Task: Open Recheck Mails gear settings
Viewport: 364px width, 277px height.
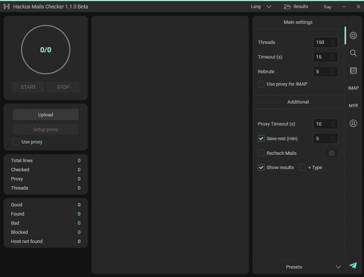Action: click(331, 153)
